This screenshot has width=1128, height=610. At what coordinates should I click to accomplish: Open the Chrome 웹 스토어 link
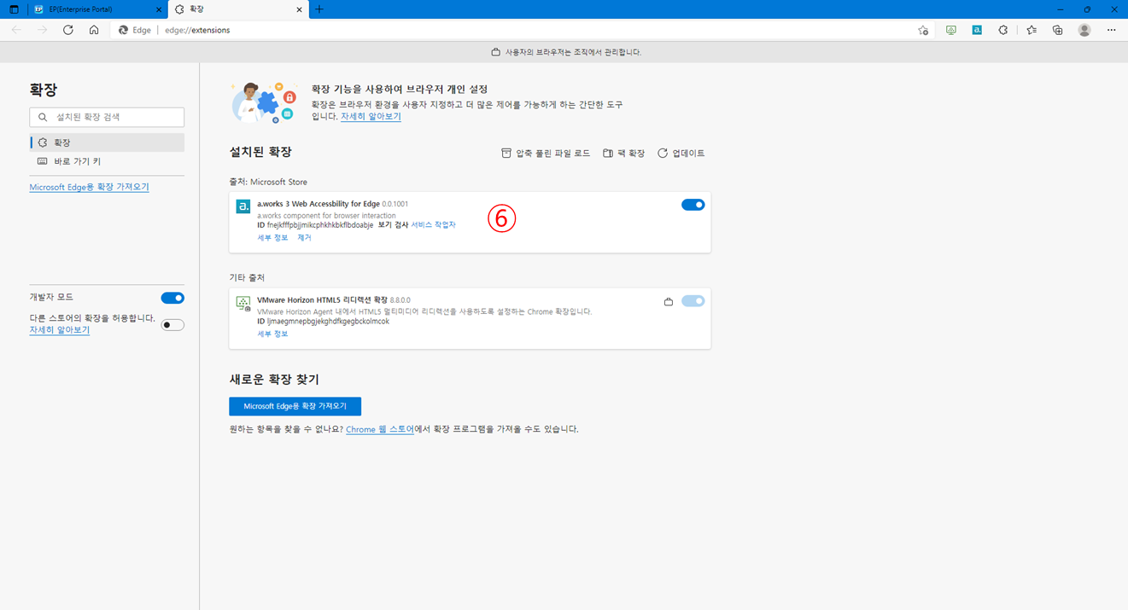[380, 429]
